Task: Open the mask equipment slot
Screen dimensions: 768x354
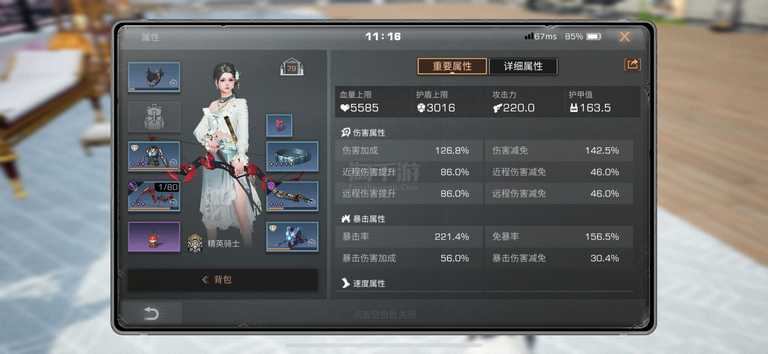Action: (154, 77)
